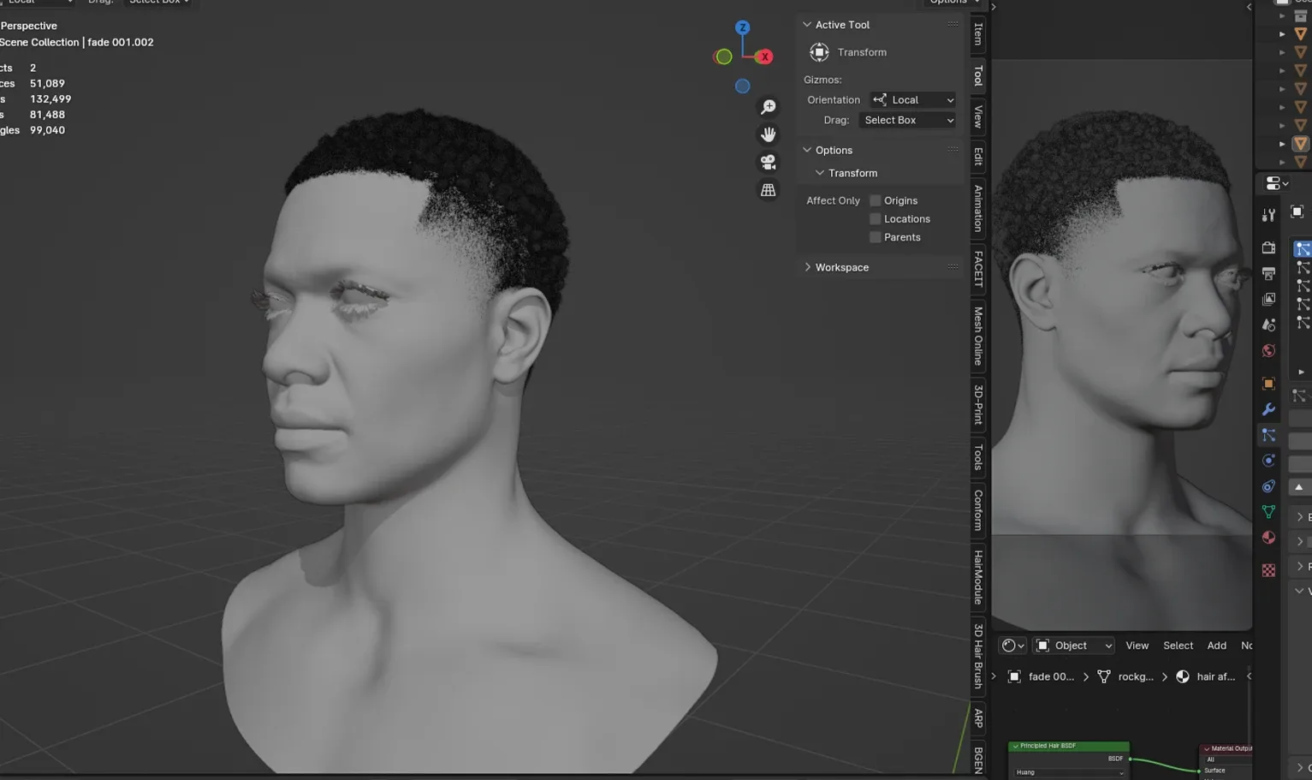1312x780 pixels.
Task: Switch to the Conform sidebar tab
Action: (978, 510)
